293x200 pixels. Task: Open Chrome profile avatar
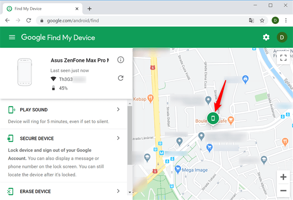click(x=275, y=20)
